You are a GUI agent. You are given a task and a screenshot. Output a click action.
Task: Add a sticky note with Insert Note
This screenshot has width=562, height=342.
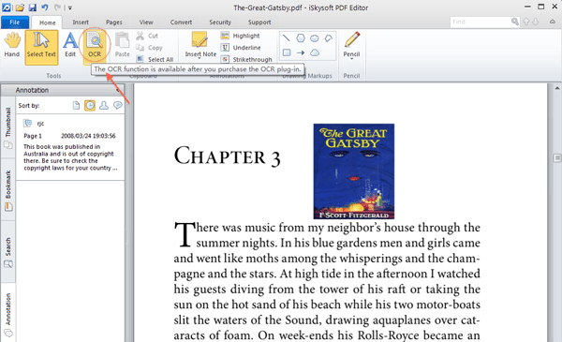pos(200,44)
